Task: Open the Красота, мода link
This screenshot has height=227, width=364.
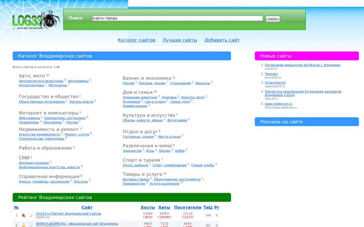Action: [193, 97]
